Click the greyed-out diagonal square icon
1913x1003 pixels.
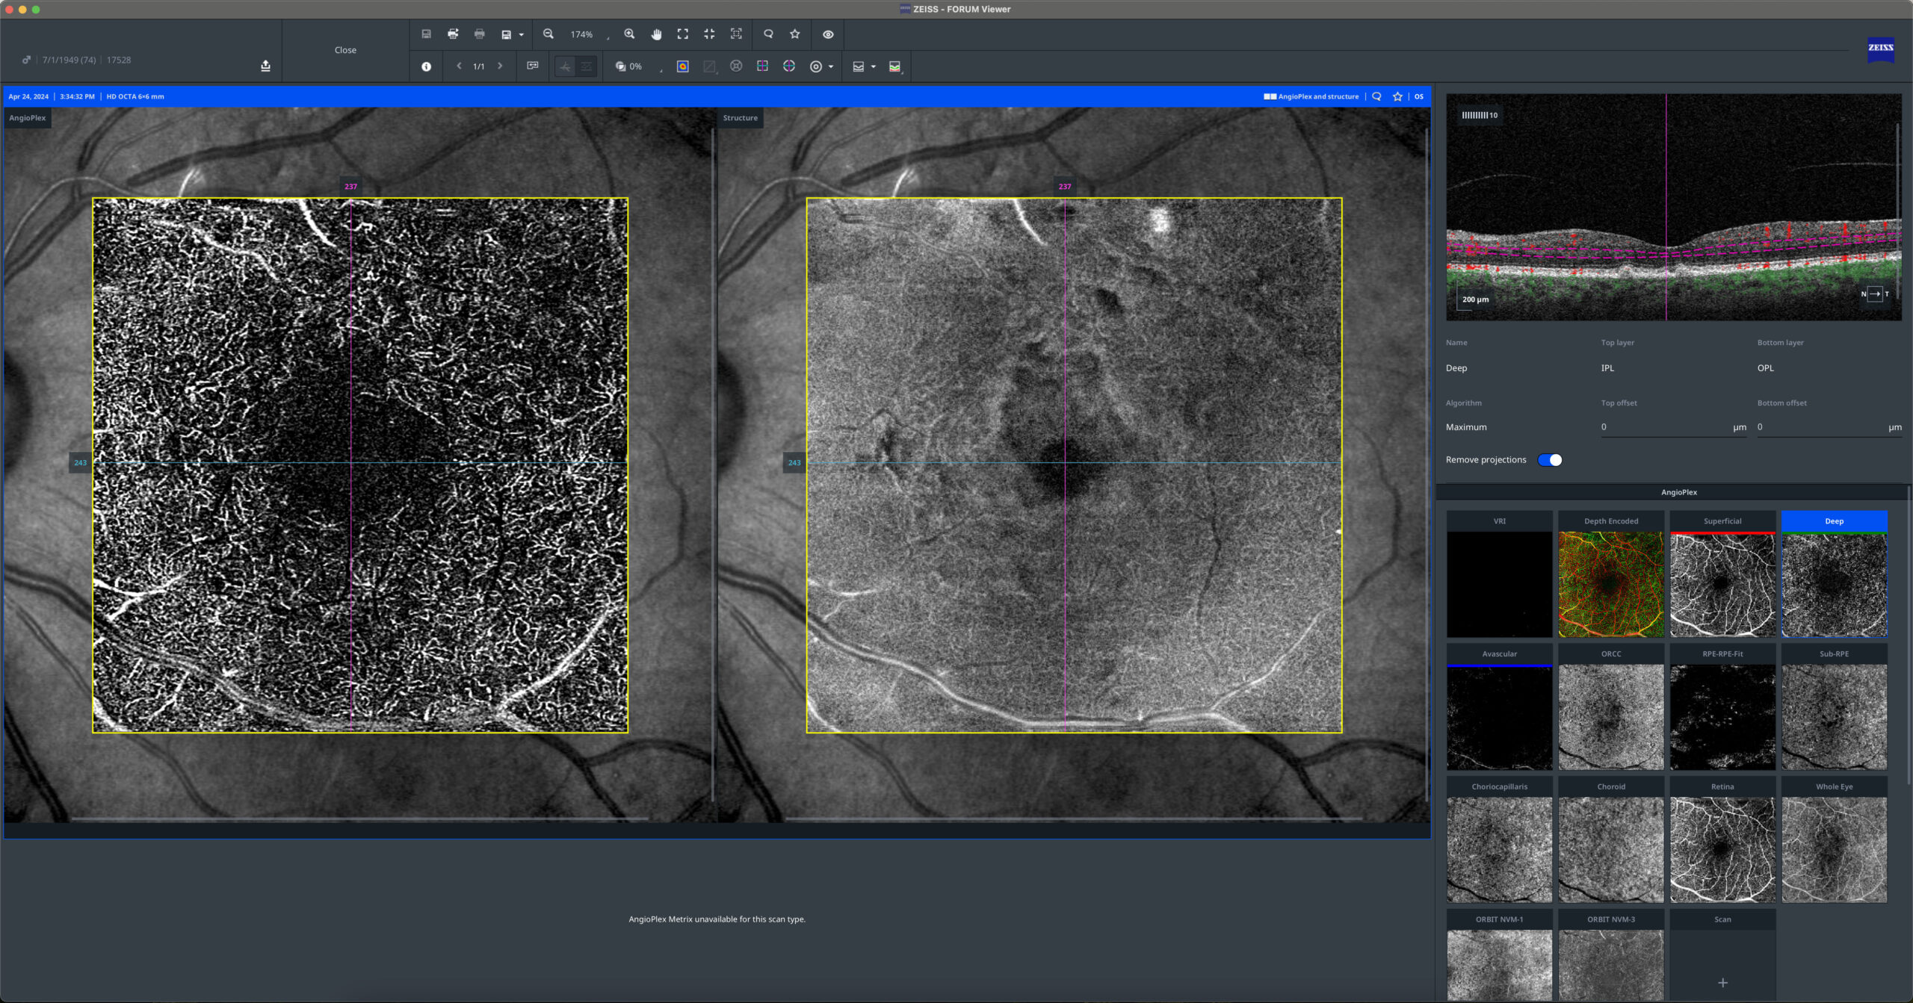[709, 66]
